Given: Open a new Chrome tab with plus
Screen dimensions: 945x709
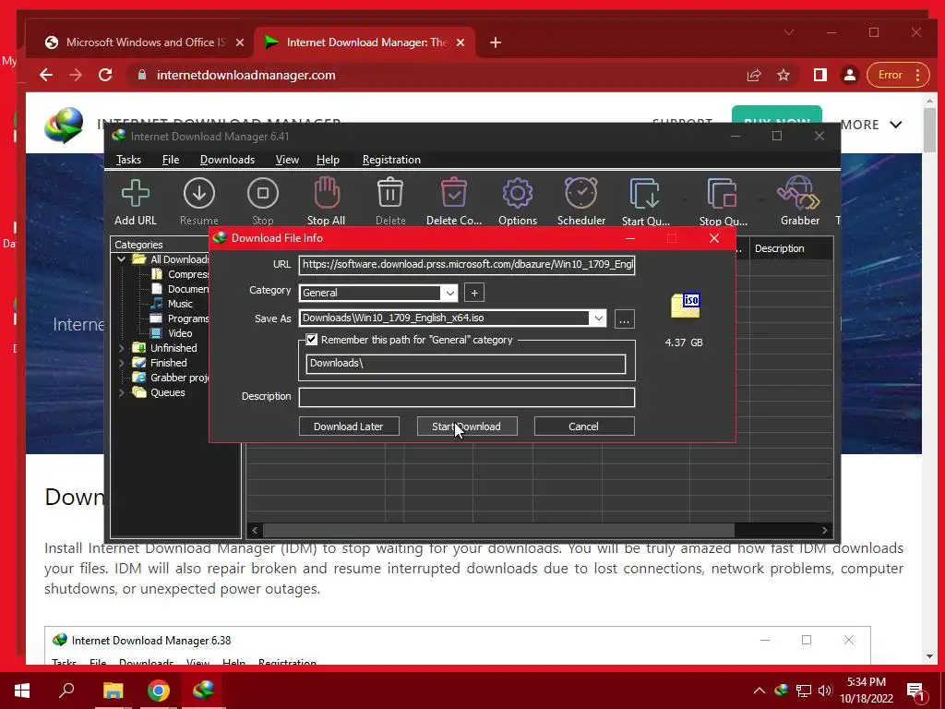Looking at the screenshot, I should coord(496,42).
